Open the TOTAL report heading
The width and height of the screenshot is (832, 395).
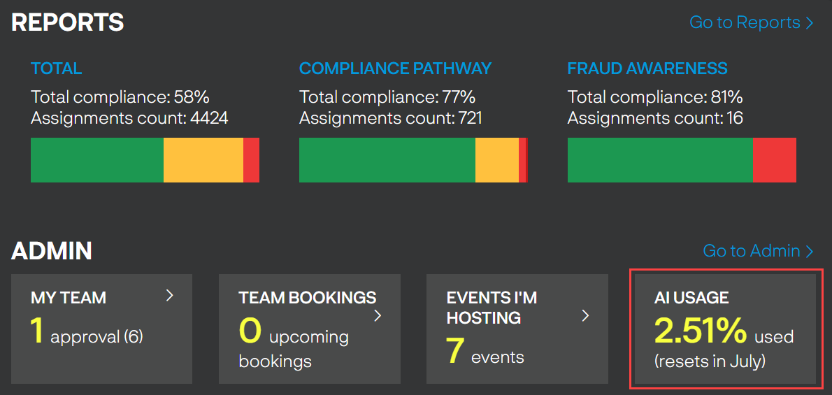56,69
